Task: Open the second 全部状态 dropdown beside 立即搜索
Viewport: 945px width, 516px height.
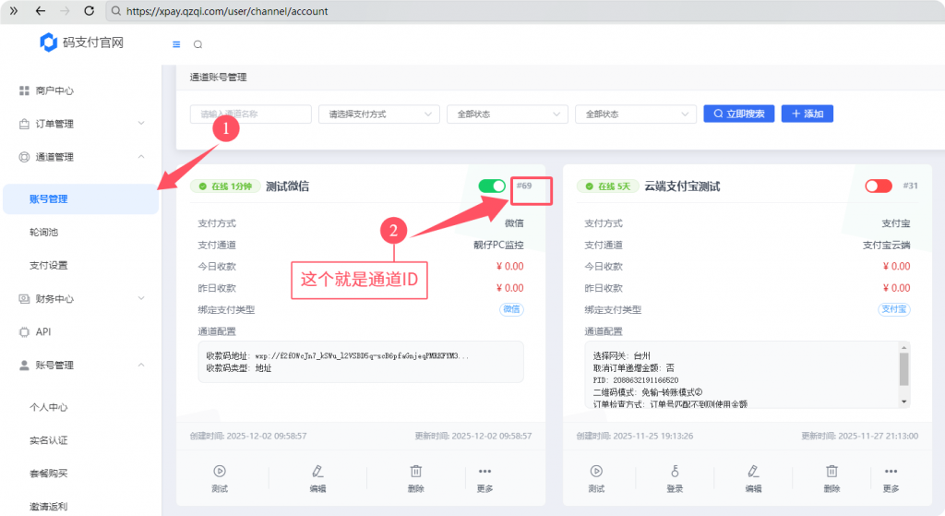Action: click(x=636, y=114)
